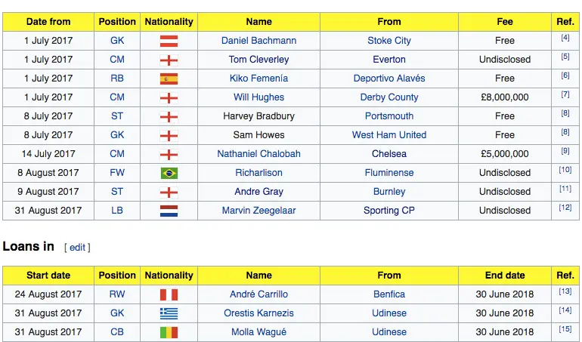The image size is (582, 342).
Task: Click the GK position link for Daniel Bachmann
Action: pos(117,41)
